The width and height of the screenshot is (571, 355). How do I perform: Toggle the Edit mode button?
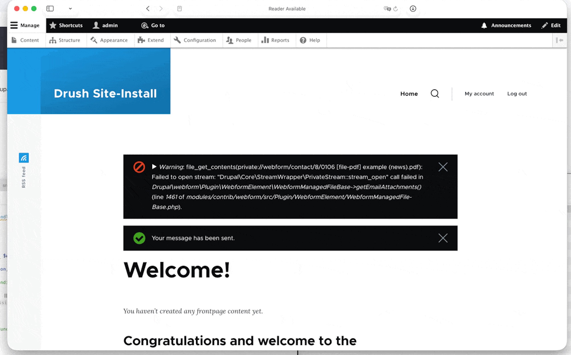[551, 25]
